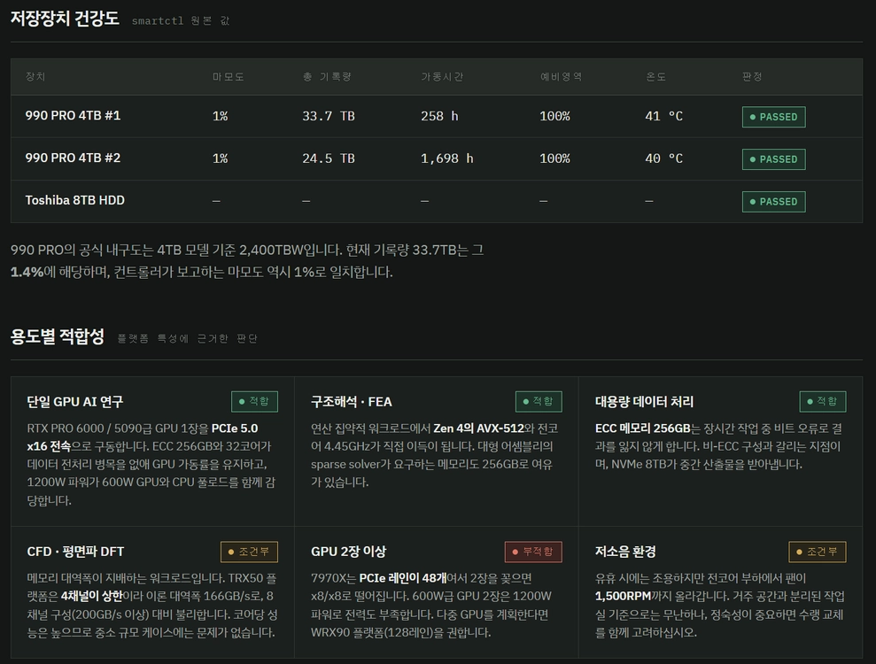This screenshot has width=876, height=664.
Task: Click the 예비영역 column header
Action: coord(561,76)
